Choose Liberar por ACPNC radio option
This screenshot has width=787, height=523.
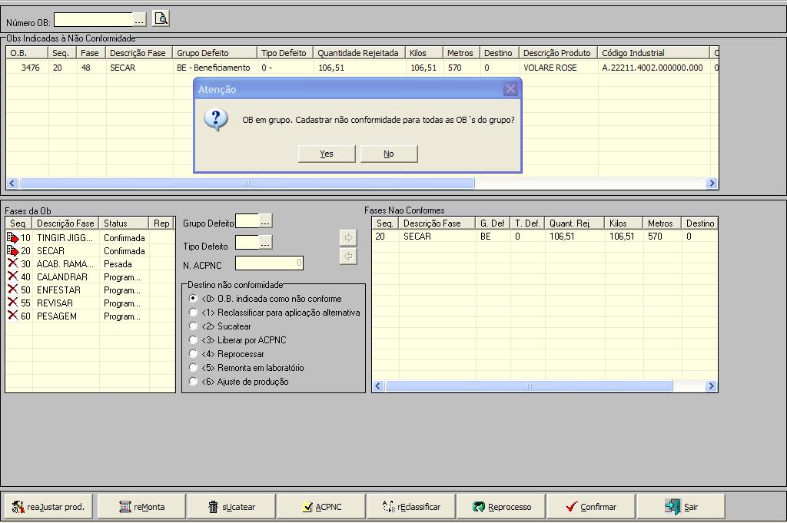(194, 340)
